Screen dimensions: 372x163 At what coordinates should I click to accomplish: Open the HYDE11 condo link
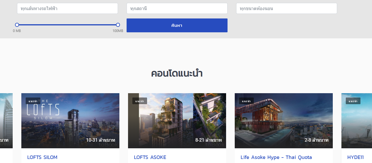tap(356, 157)
